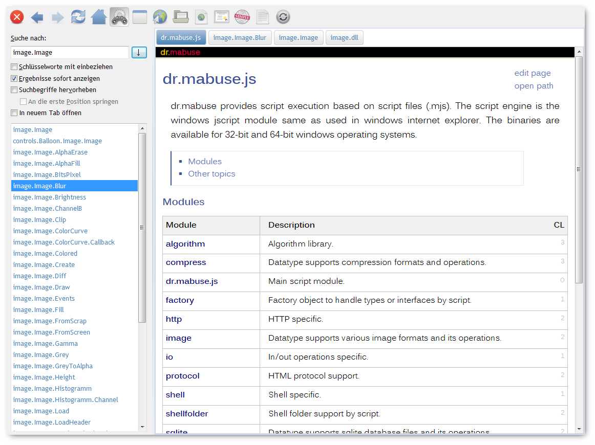Select image.Image.Brightness in results list

(x=50, y=197)
